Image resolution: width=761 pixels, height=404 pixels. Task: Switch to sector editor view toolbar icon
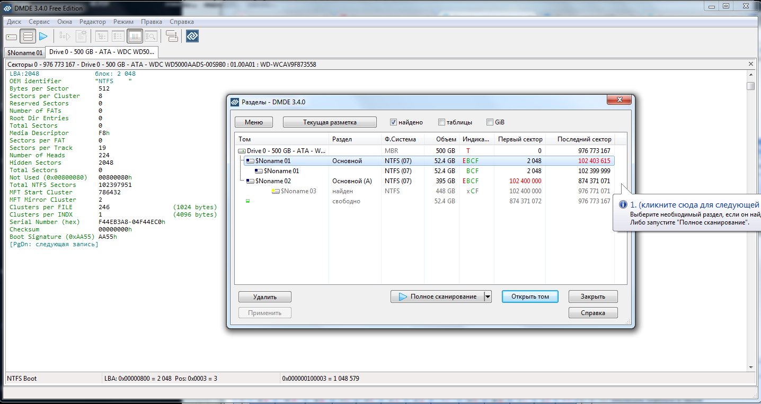(135, 37)
